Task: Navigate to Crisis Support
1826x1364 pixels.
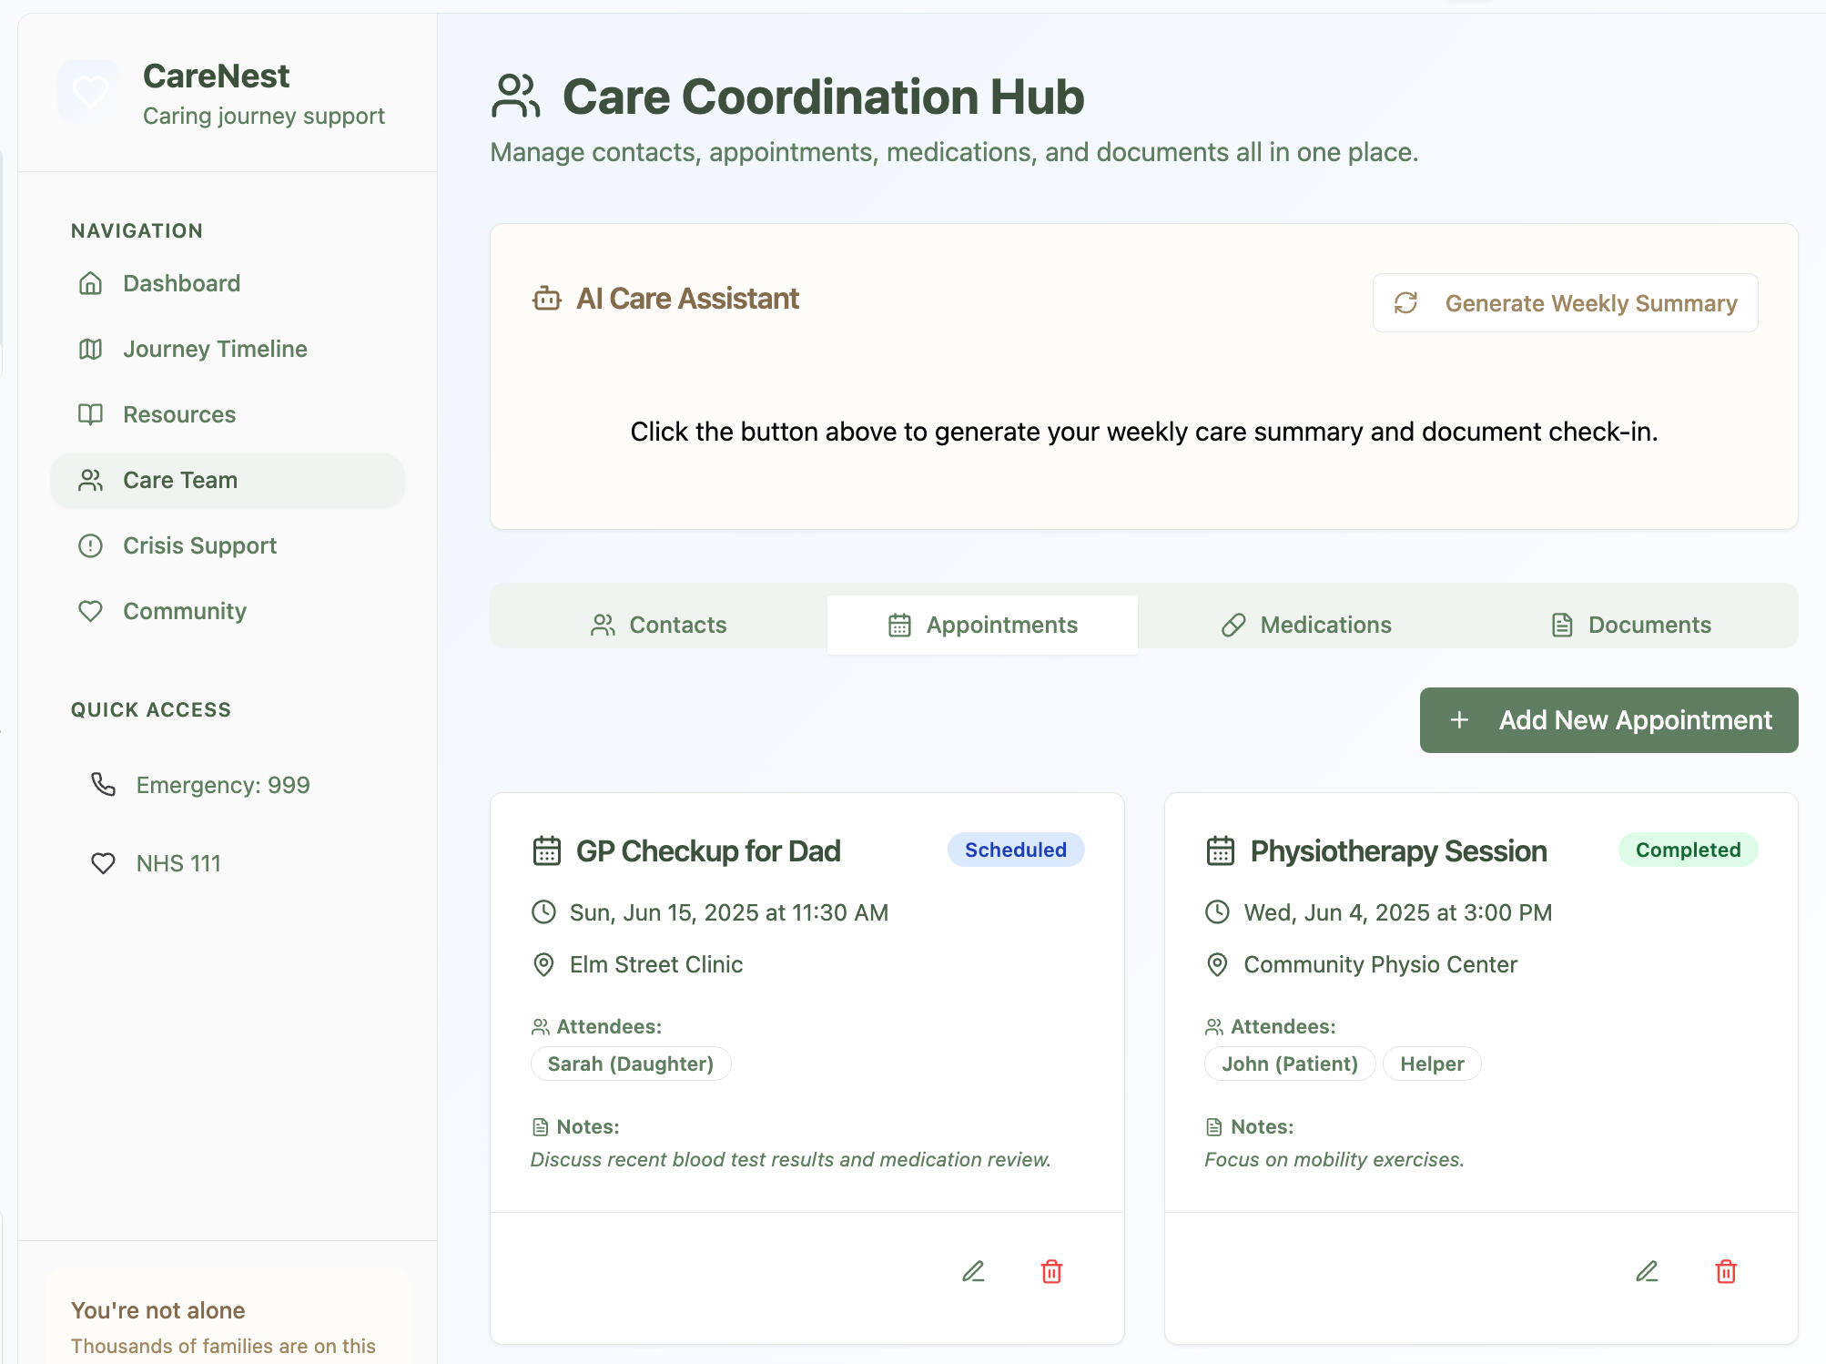Action: pos(199,545)
